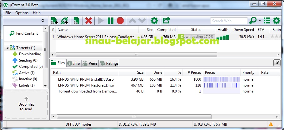The height and width of the screenshot is (130, 284).
Task: Sort torrents by Health column
Action: pos(223,30)
